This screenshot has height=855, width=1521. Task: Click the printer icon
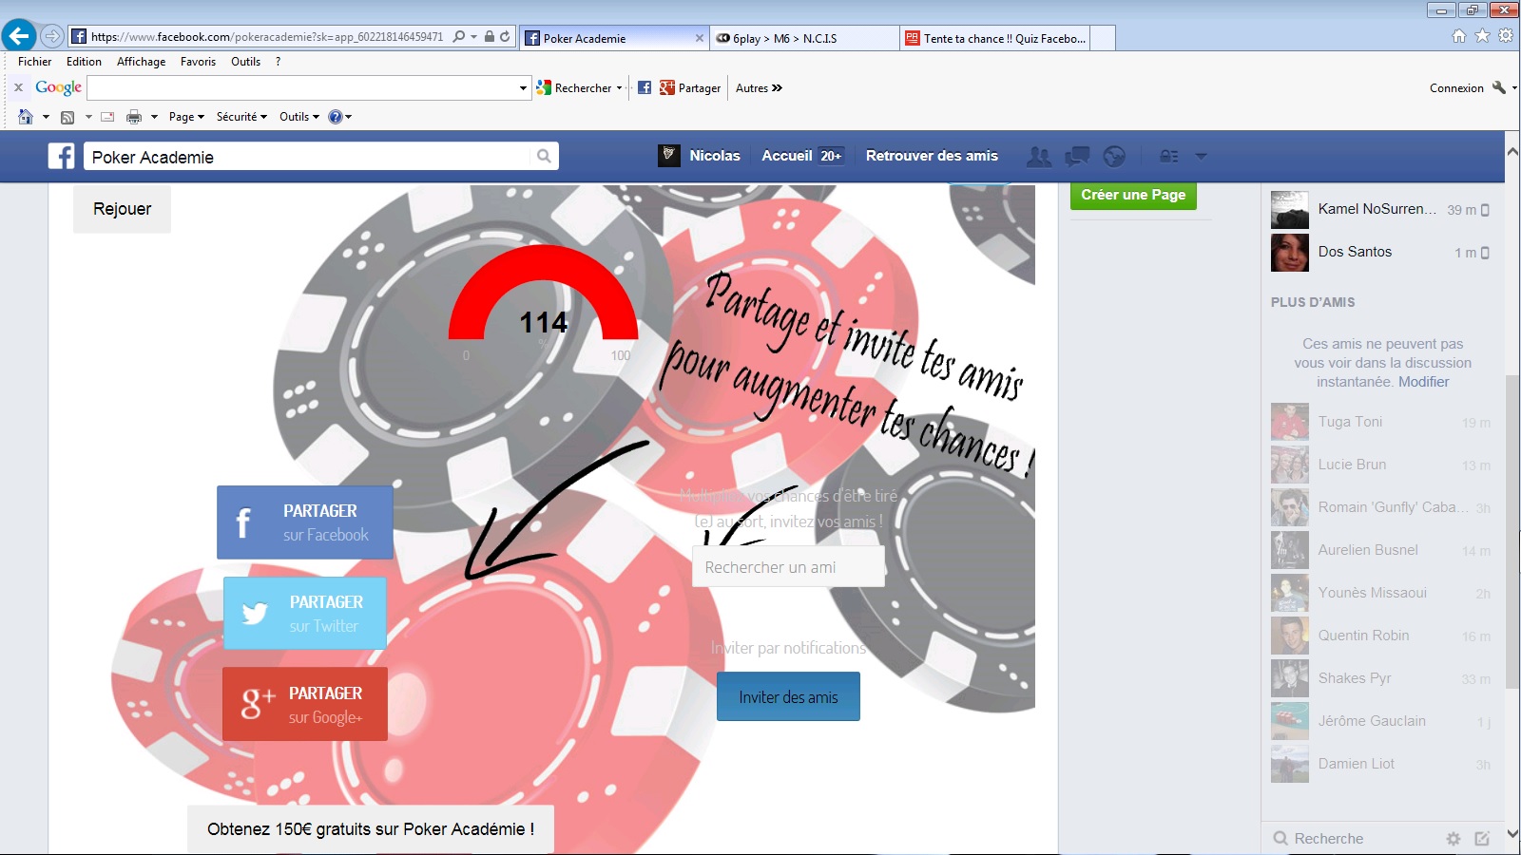click(134, 117)
